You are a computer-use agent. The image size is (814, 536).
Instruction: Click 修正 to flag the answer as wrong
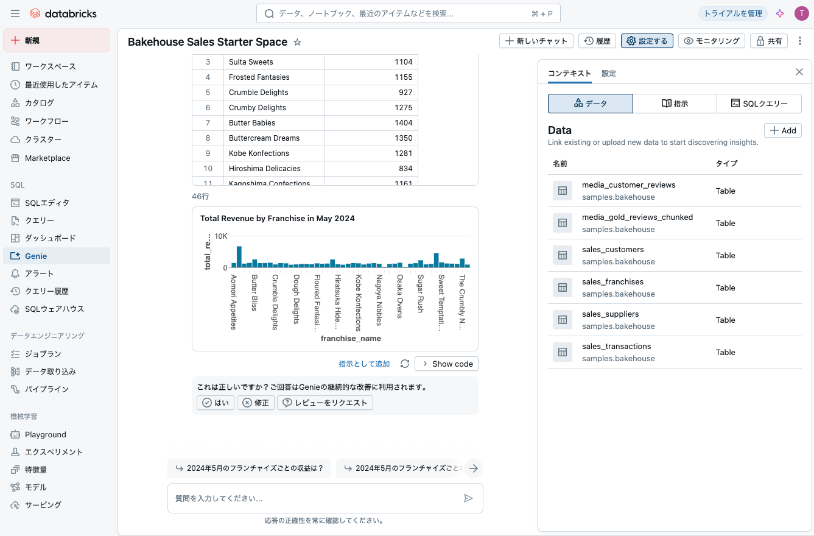click(255, 402)
